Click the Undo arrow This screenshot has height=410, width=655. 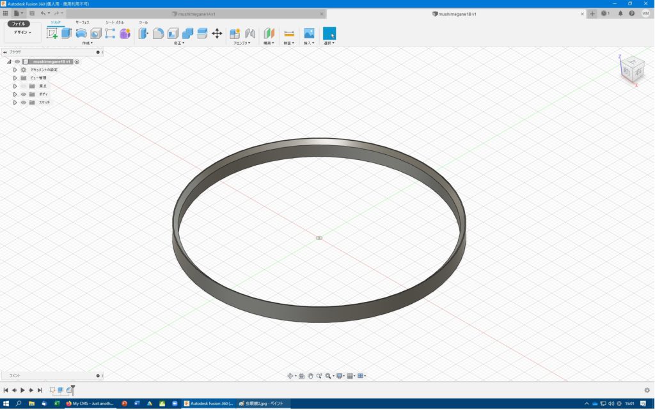tap(43, 13)
